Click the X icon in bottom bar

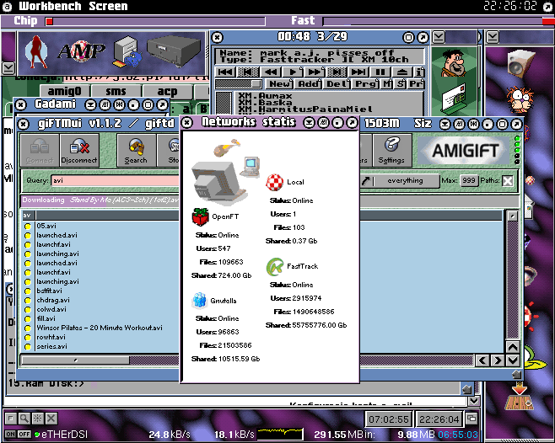pyautogui.click(x=51, y=419)
